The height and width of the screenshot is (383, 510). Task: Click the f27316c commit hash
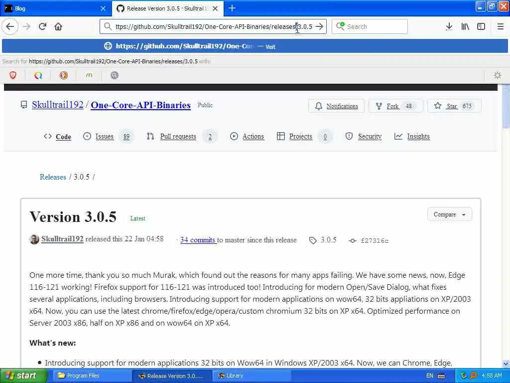pos(375,241)
